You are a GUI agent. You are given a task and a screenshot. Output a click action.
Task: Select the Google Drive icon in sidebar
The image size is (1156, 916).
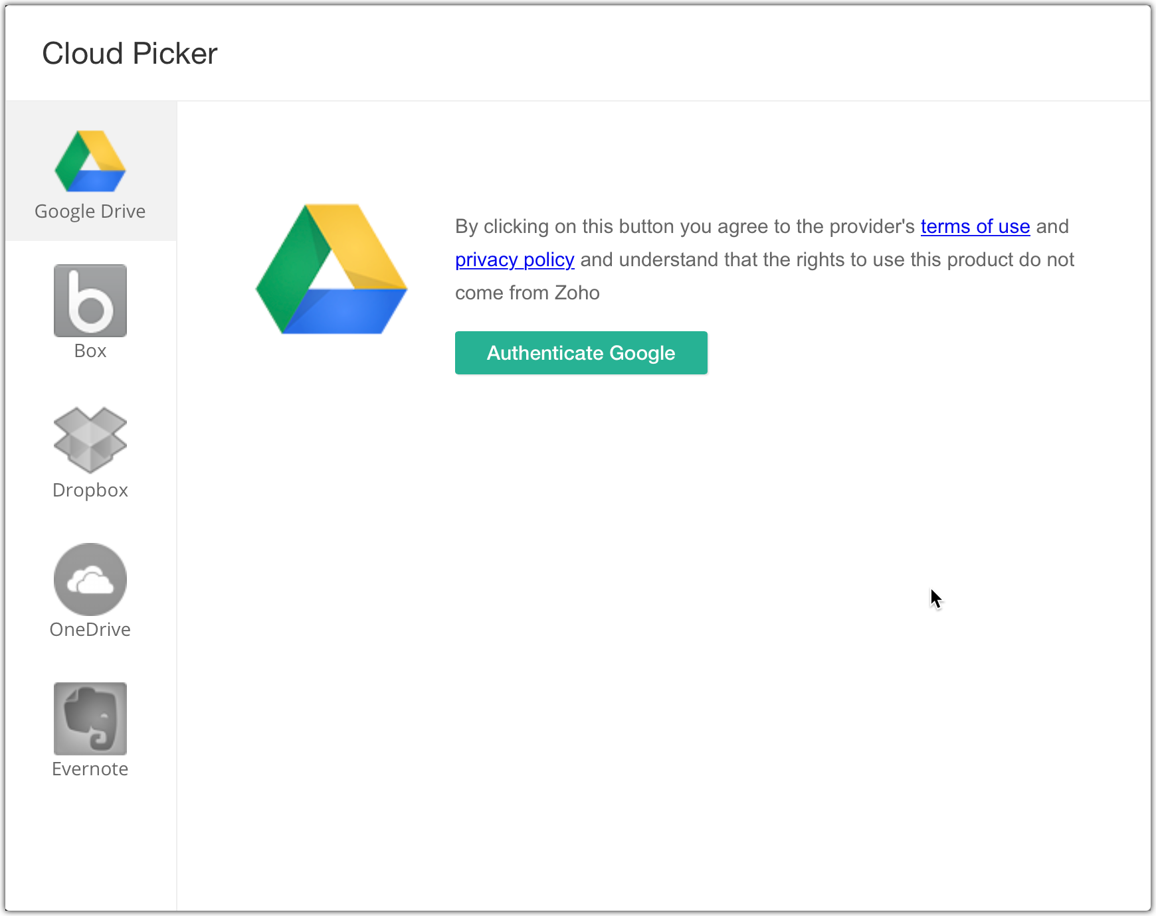pyautogui.click(x=90, y=161)
